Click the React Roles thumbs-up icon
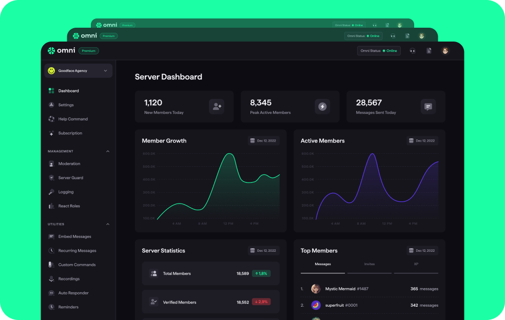Image resolution: width=505 pixels, height=320 pixels. 51,206
